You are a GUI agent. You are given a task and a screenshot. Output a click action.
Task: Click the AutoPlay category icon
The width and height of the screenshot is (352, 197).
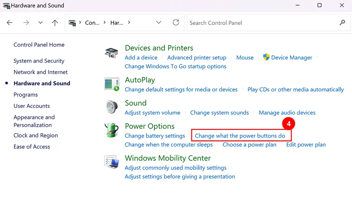click(111, 84)
